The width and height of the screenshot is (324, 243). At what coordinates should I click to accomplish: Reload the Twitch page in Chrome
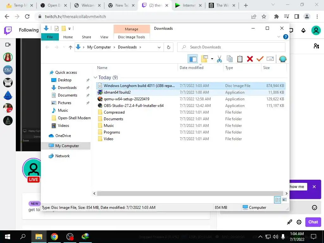point(27,16)
